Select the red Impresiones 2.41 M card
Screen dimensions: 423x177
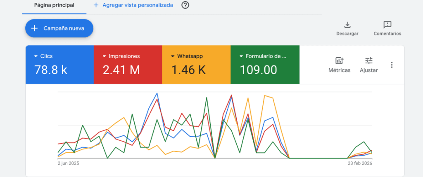coord(128,65)
